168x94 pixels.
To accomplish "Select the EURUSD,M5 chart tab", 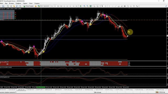I will point(21,90).
